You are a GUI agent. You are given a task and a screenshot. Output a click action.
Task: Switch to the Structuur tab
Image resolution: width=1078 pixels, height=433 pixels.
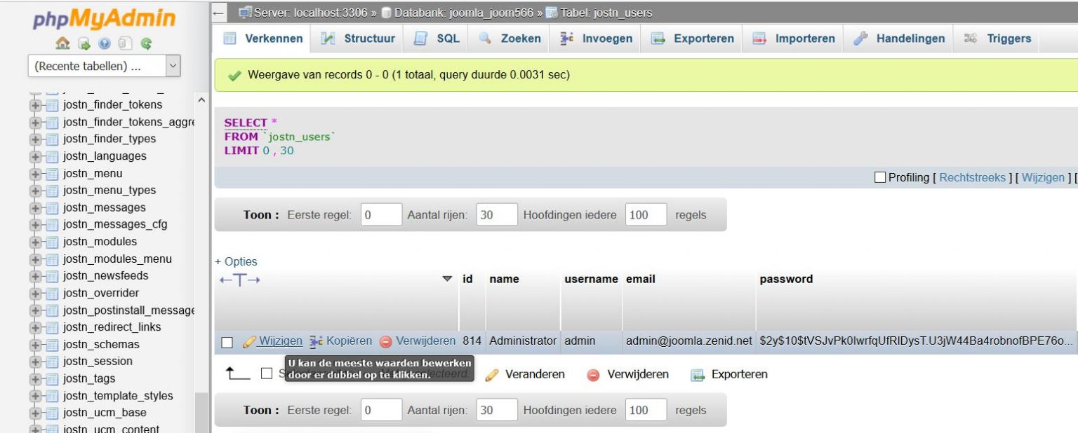point(358,39)
